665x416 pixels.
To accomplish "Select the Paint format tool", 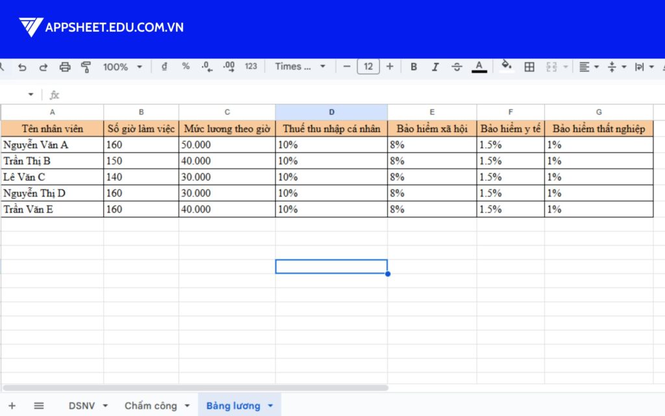I will click(x=85, y=66).
